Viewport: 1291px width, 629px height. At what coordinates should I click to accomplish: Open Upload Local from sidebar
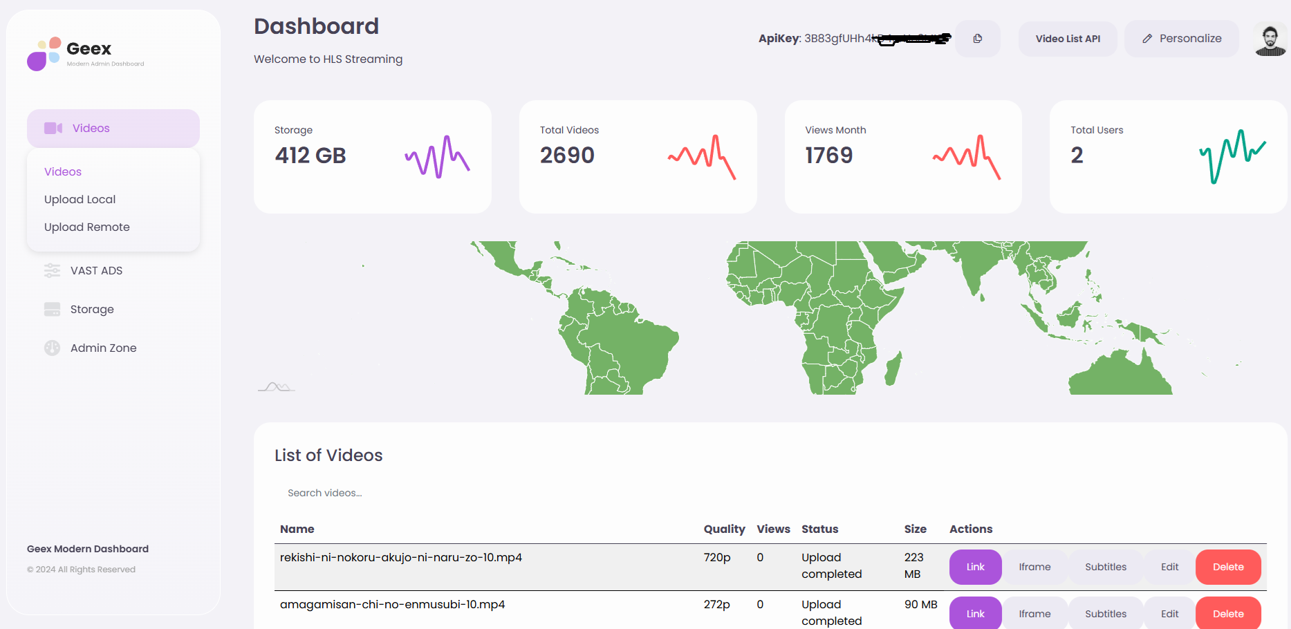pos(80,200)
